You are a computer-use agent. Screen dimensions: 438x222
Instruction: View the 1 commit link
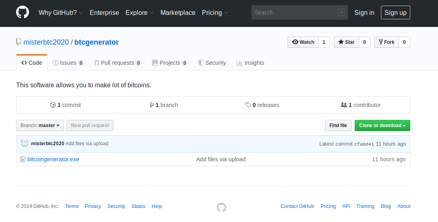[x=66, y=105]
